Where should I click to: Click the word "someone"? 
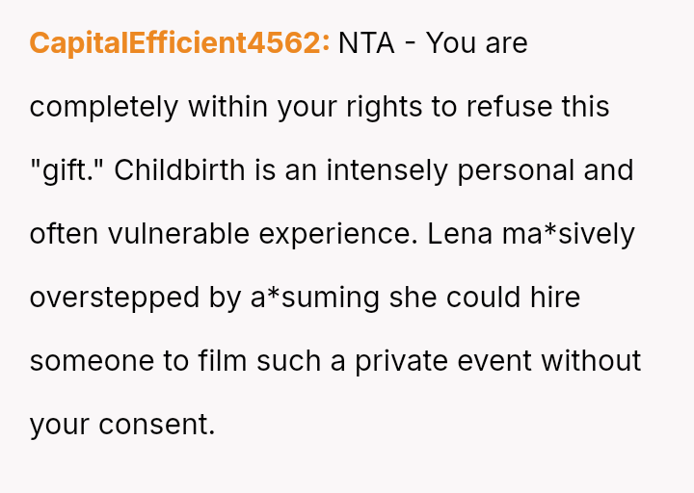pyautogui.click(x=92, y=362)
